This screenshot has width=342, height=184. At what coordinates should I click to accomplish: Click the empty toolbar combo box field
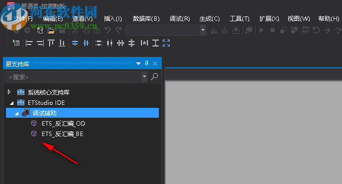point(164,30)
